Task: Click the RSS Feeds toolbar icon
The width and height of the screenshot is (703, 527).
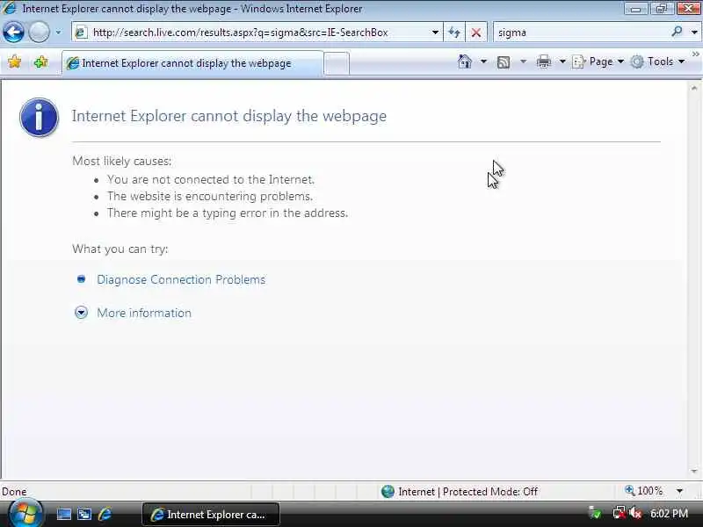Action: click(x=504, y=61)
